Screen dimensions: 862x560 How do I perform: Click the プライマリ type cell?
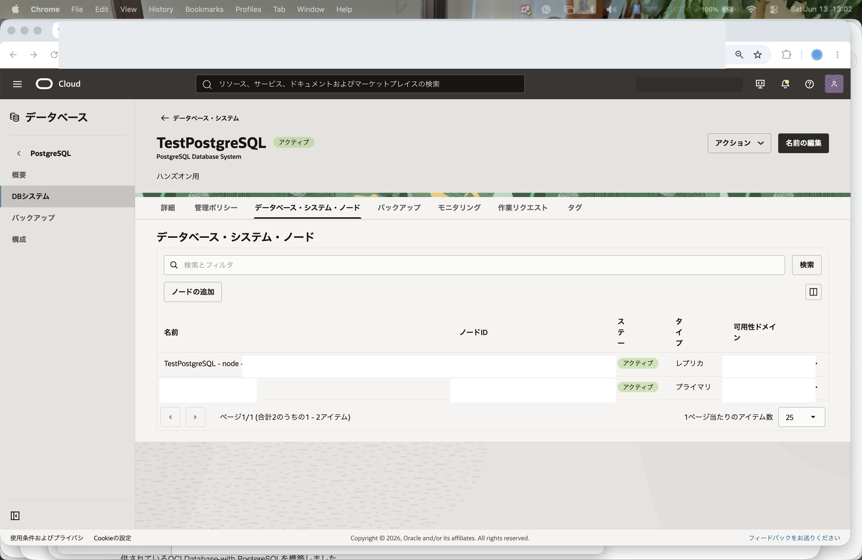point(693,387)
